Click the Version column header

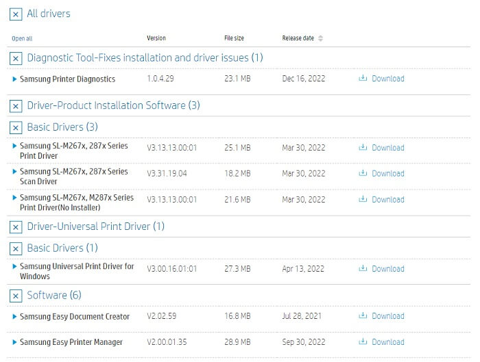[156, 38]
